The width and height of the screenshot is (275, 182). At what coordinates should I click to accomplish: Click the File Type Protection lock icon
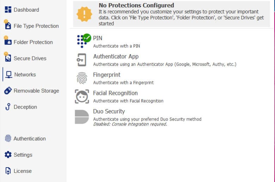[7, 24]
